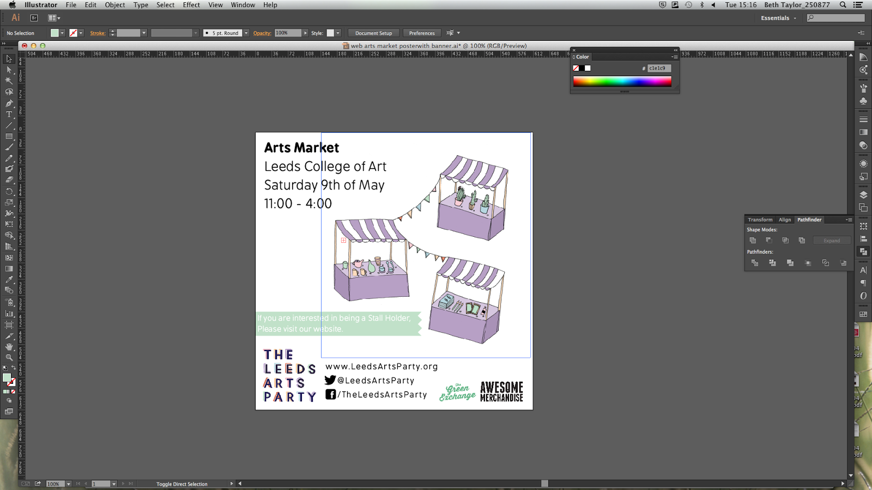Click the black swatch in Color panel

[x=582, y=68]
